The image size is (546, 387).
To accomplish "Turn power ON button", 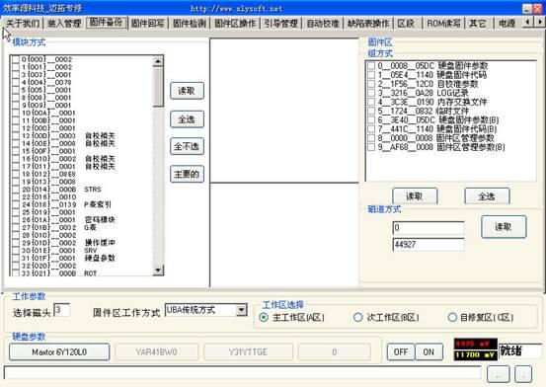I will point(429,351).
